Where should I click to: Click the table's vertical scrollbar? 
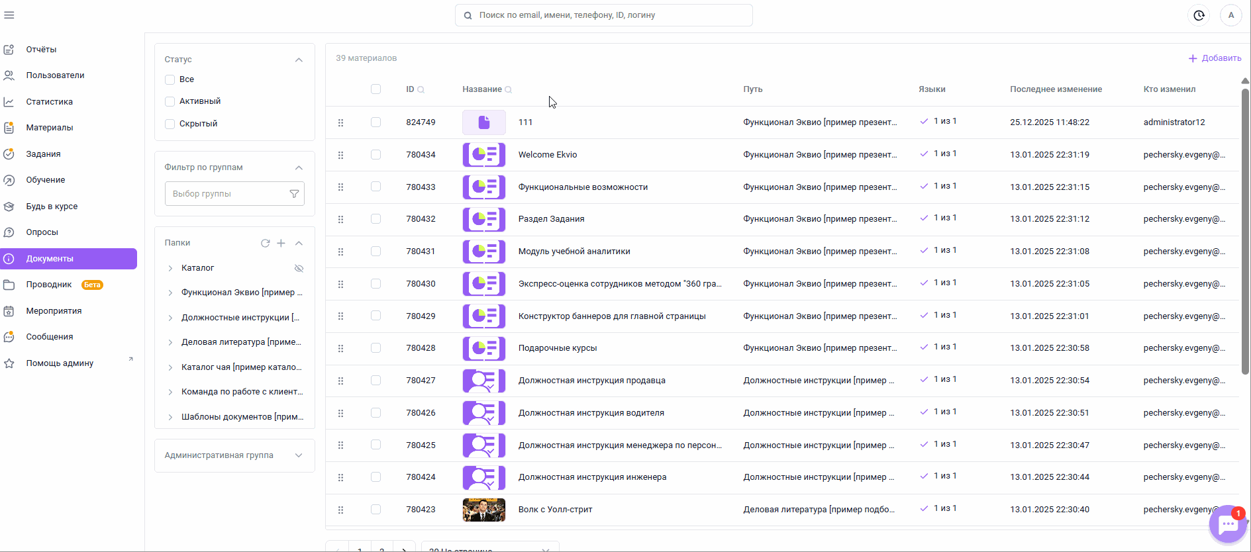click(1245, 232)
